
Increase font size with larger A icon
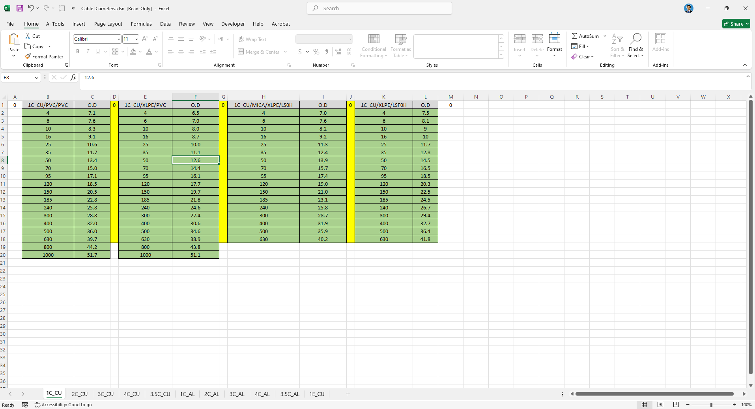tap(145, 39)
